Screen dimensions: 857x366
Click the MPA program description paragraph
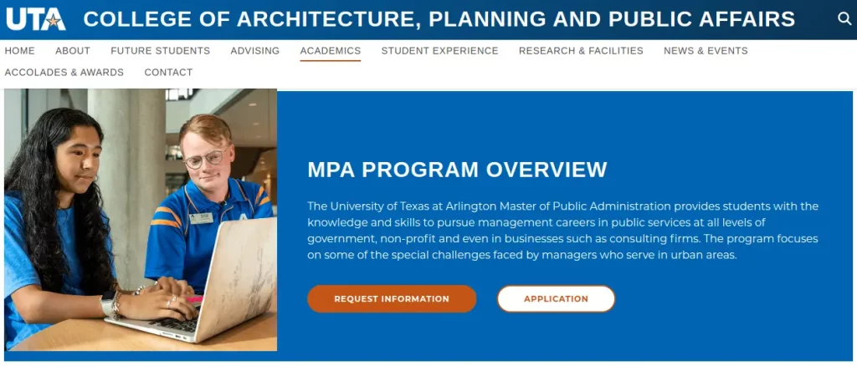[562, 230]
